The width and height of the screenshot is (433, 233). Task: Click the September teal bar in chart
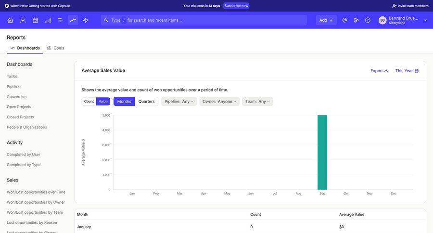coord(322,152)
